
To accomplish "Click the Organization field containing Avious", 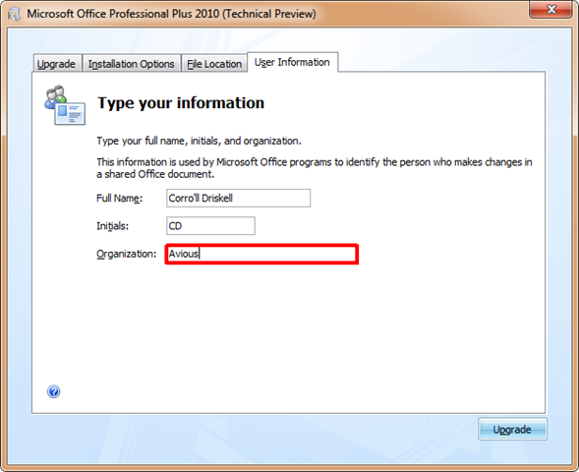I will point(261,254).
